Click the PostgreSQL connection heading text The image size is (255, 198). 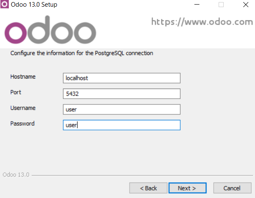click(x=82, y=53)
